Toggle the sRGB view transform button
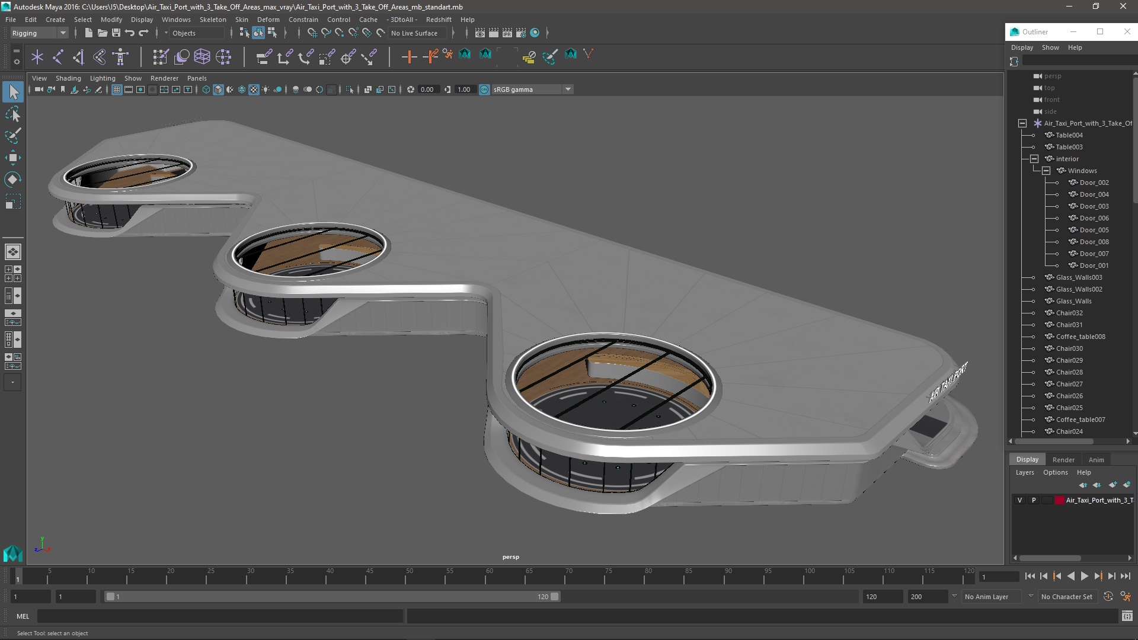 pyautogui.click(x=484, y=89)
